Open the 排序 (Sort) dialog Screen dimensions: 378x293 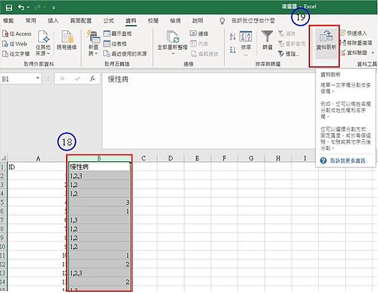(x=246, y=41)
